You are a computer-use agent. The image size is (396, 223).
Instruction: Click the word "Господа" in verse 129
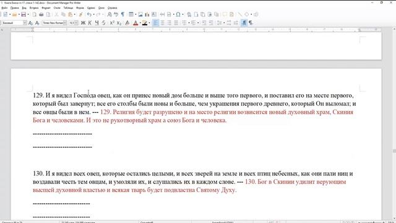(x=85, y=95)
